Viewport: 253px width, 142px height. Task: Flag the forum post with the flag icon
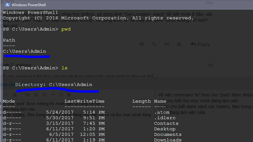point(167,44)
